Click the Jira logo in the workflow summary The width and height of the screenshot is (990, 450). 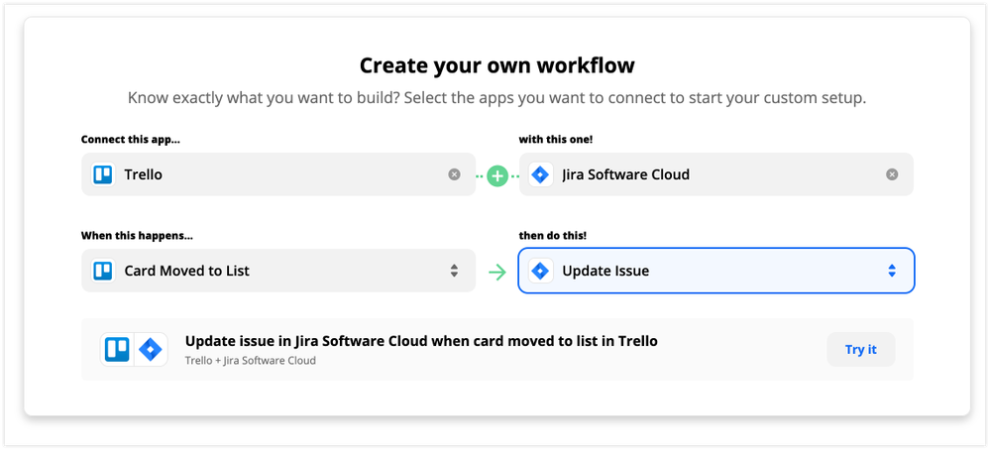coord(151,350)
